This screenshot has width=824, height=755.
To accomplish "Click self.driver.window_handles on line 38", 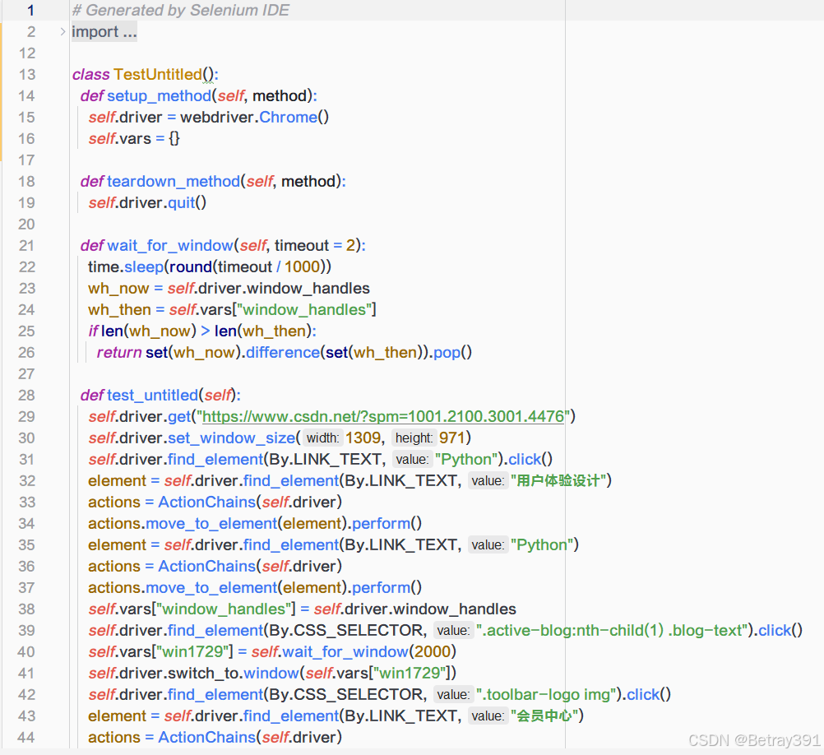I will (415, 609).
